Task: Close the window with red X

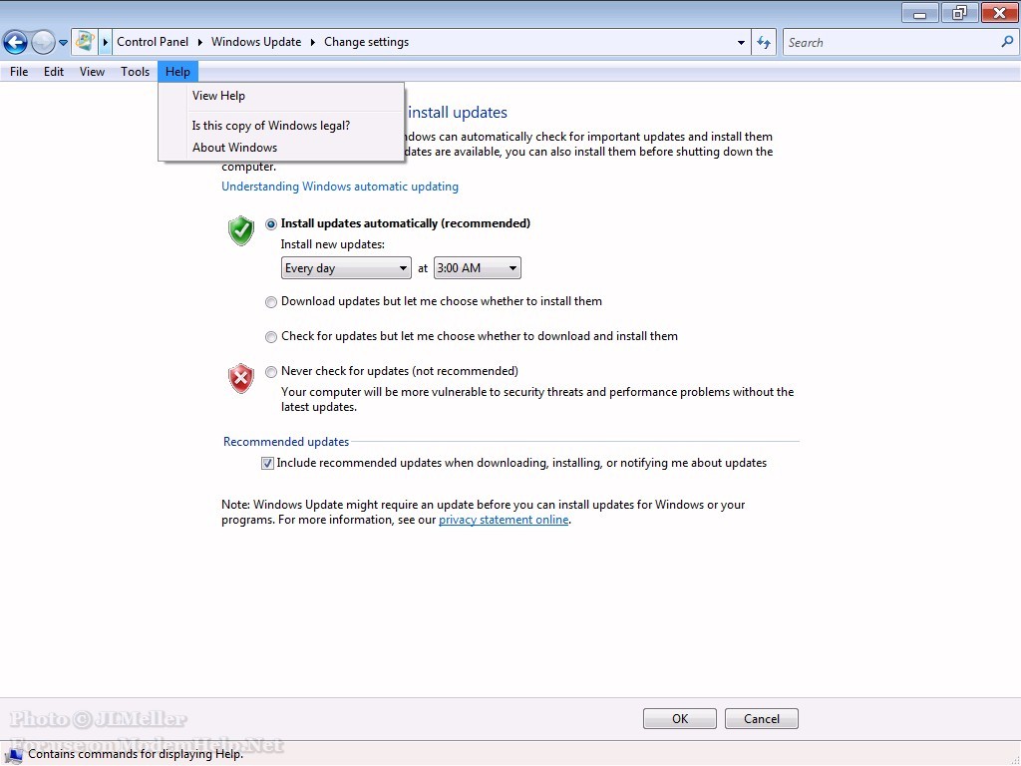Action: tap(999, 14)
